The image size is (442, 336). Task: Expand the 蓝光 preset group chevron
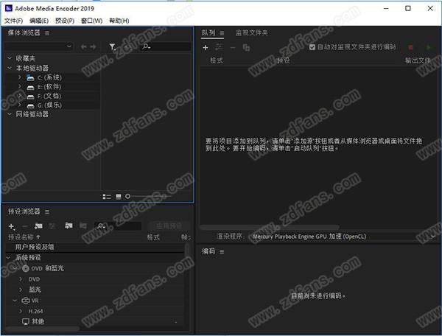pos(21,290)
